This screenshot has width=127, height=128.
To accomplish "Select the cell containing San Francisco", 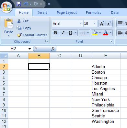I will coord(106,110).
